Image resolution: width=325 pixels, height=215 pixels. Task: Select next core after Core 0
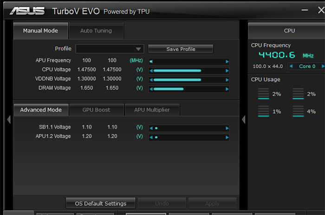pos(323,66)
